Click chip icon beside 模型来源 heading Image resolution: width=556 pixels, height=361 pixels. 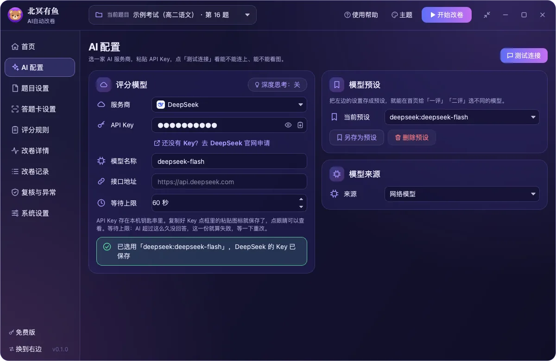tap(337, 174)
